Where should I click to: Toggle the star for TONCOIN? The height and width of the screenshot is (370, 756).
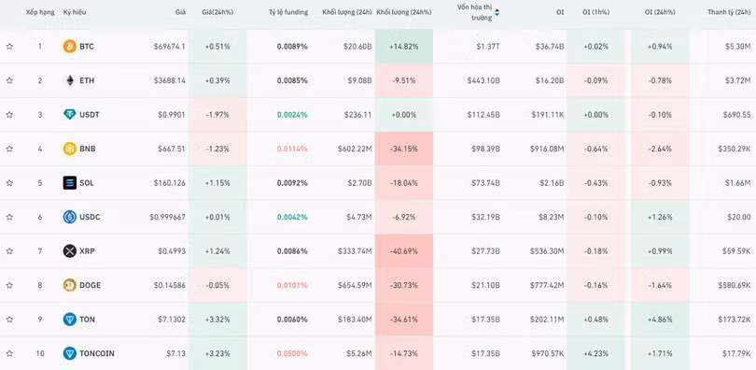click(x=9, y=353)
